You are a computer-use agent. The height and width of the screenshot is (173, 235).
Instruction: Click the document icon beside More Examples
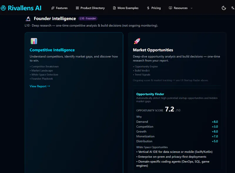pyautogui.click(x=114, y=8)
